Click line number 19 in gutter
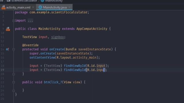 coord(3,70)
